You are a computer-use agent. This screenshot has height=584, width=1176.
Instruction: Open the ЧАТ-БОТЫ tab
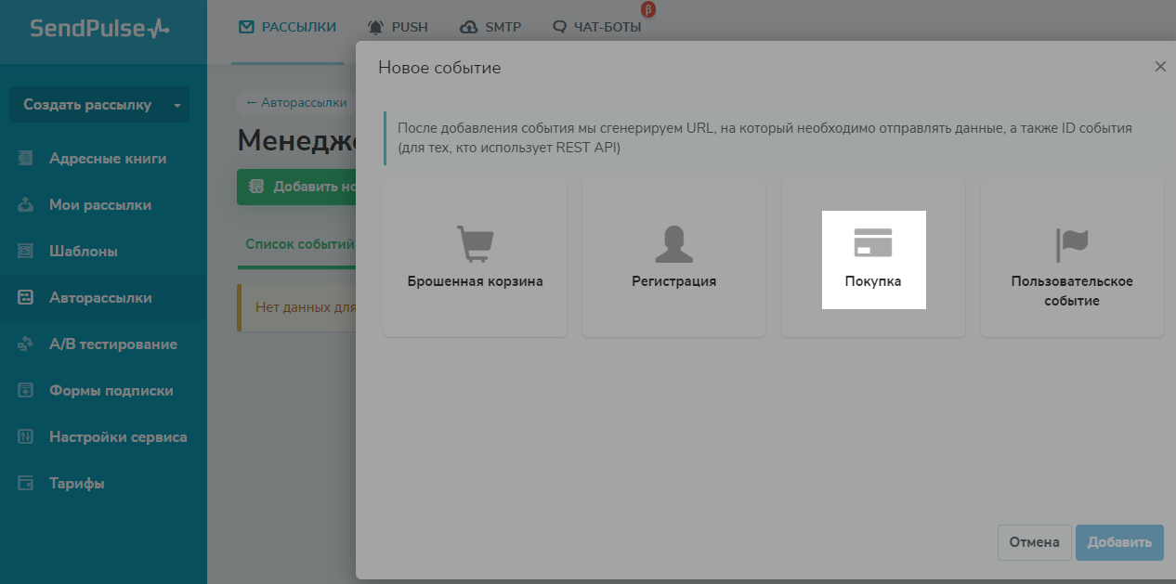pos(596,27)
